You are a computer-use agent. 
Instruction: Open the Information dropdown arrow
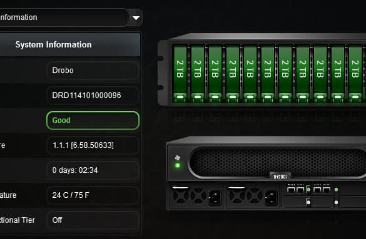pyautogui.click(x=136, y=17)
